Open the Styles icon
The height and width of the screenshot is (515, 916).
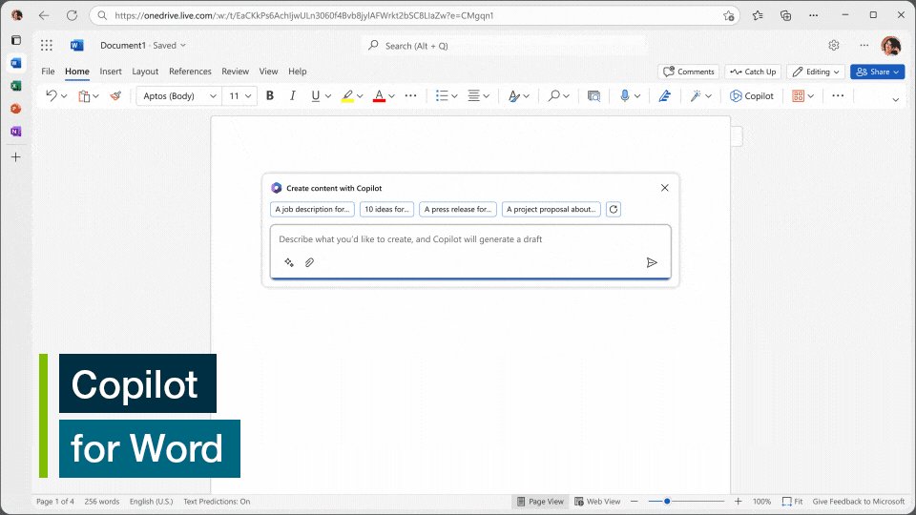pos(513,95)
